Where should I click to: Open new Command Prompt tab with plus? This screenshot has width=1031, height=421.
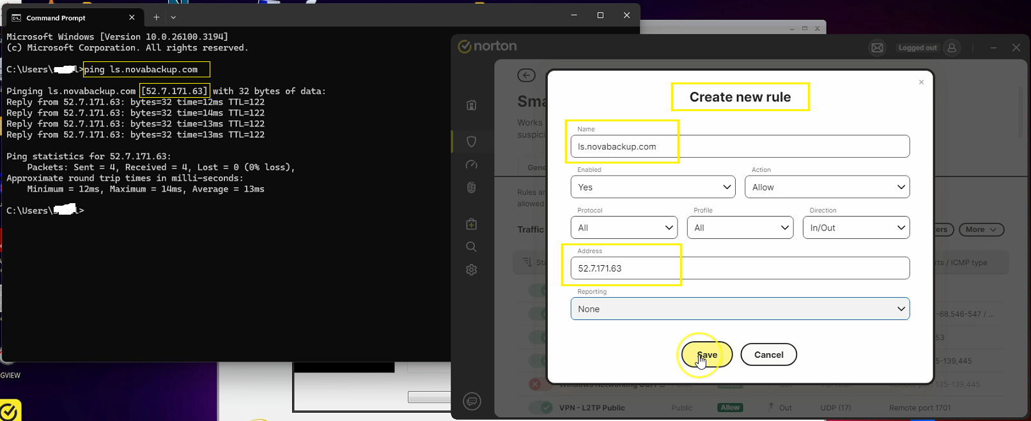(x=157, y=17)
